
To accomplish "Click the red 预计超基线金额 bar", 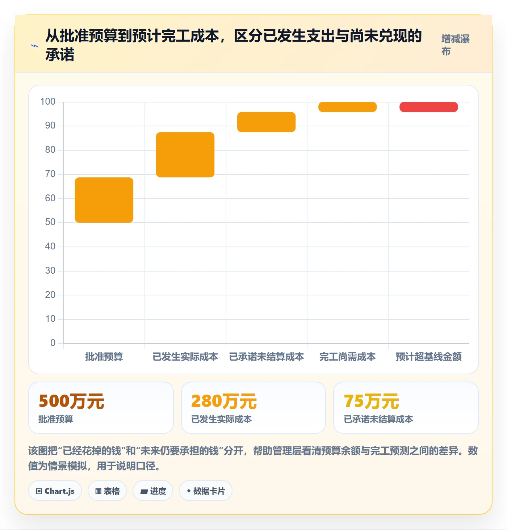I will pyautogui.click(x=428, y=107).
